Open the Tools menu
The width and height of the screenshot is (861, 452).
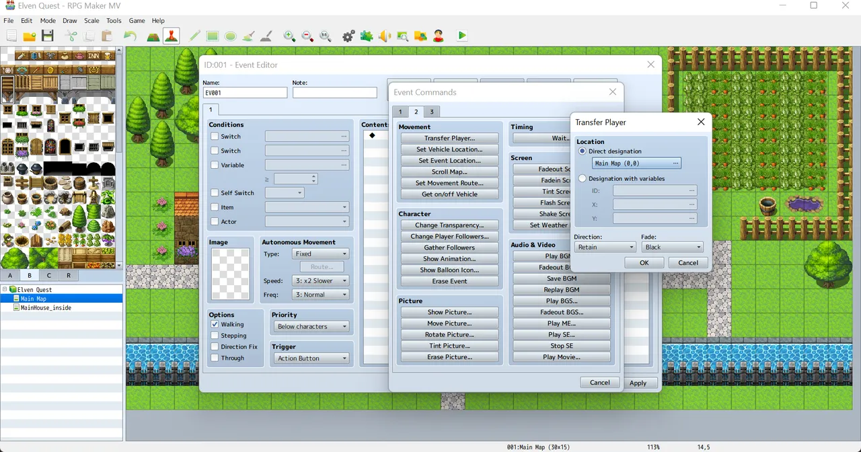tap(114, 21)
